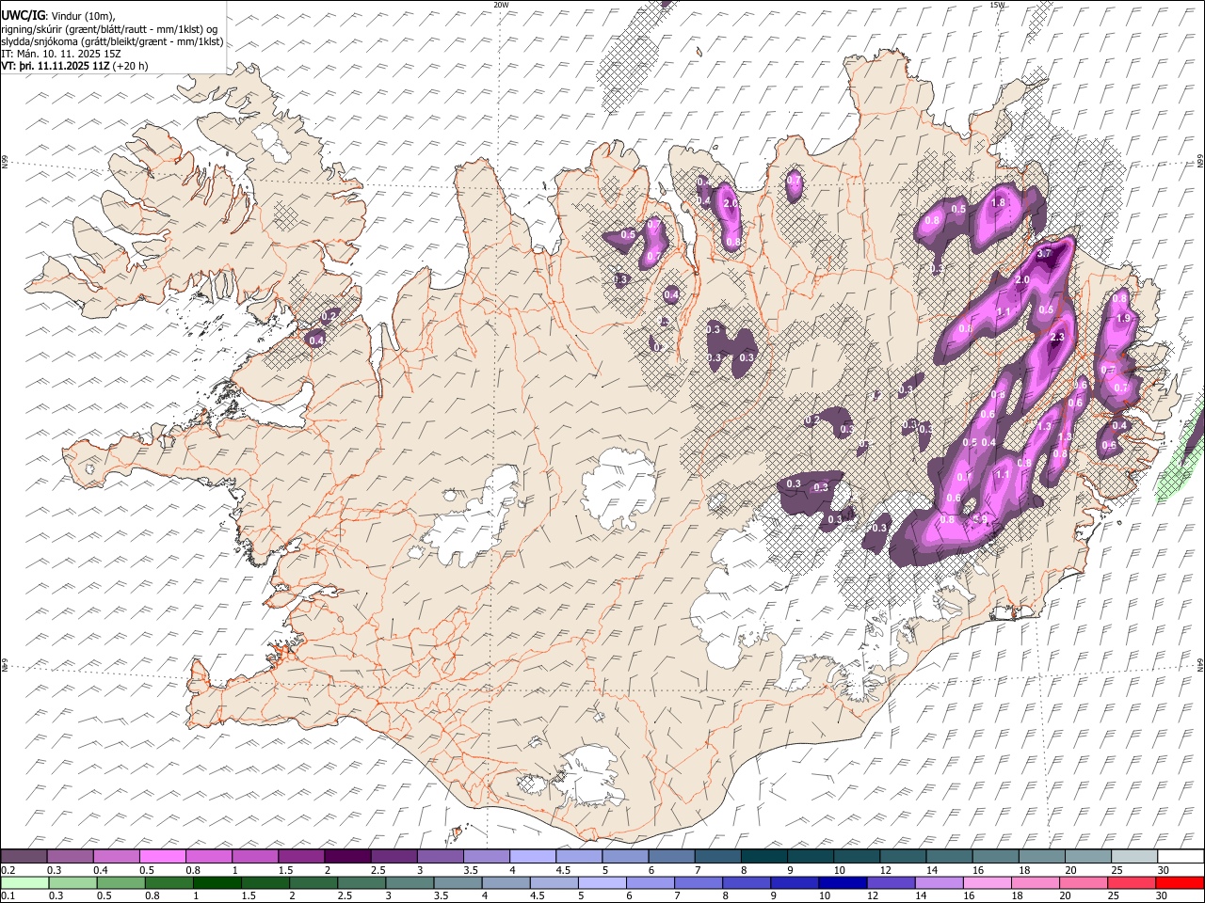Click the bright red swatch right of lower 30

(x=1181, y=882)
